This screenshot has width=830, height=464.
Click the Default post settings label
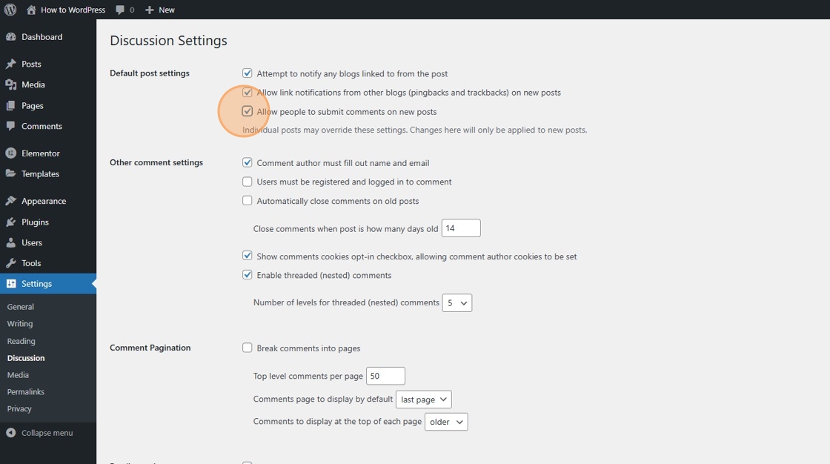click(x=149, y=73)
